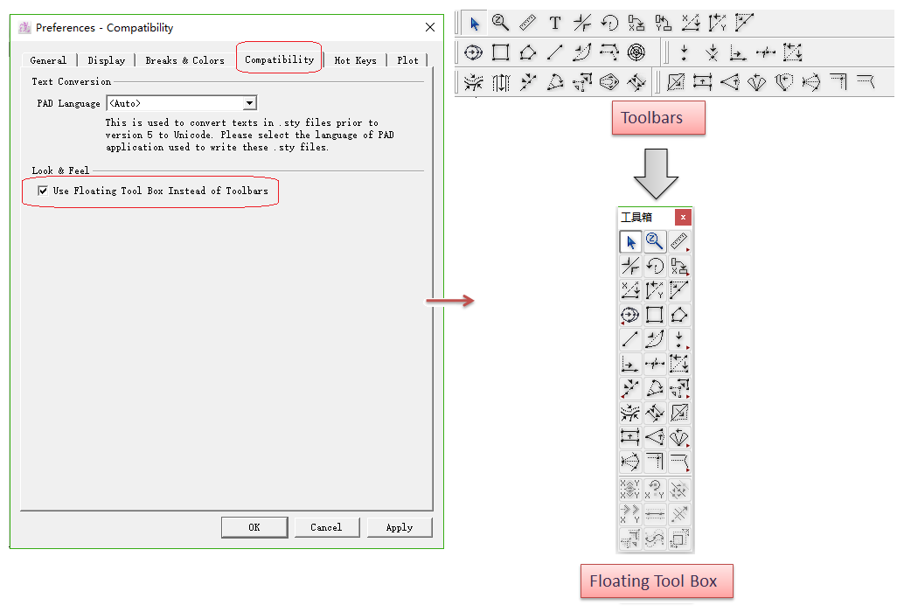Switch to the General preferences tab
The width and height of the screenshot is (911, 612).
tap(48, 60)
